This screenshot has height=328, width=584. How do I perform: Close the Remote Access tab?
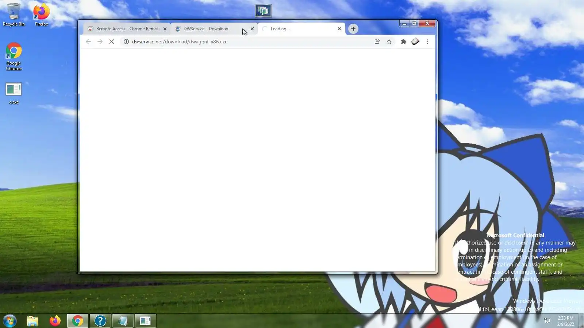[x=165, y=29]
